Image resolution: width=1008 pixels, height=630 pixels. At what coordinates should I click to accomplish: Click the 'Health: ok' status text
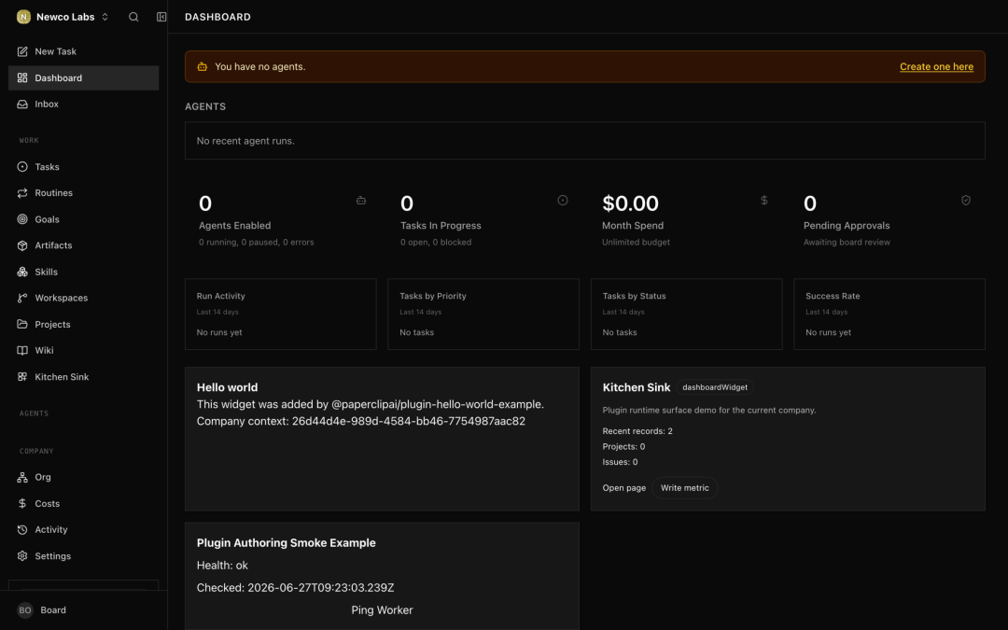(x=222, y=566)
